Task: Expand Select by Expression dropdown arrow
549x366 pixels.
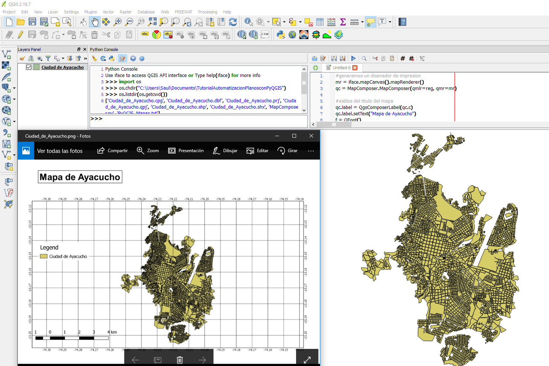Action: tap(300, 22)
